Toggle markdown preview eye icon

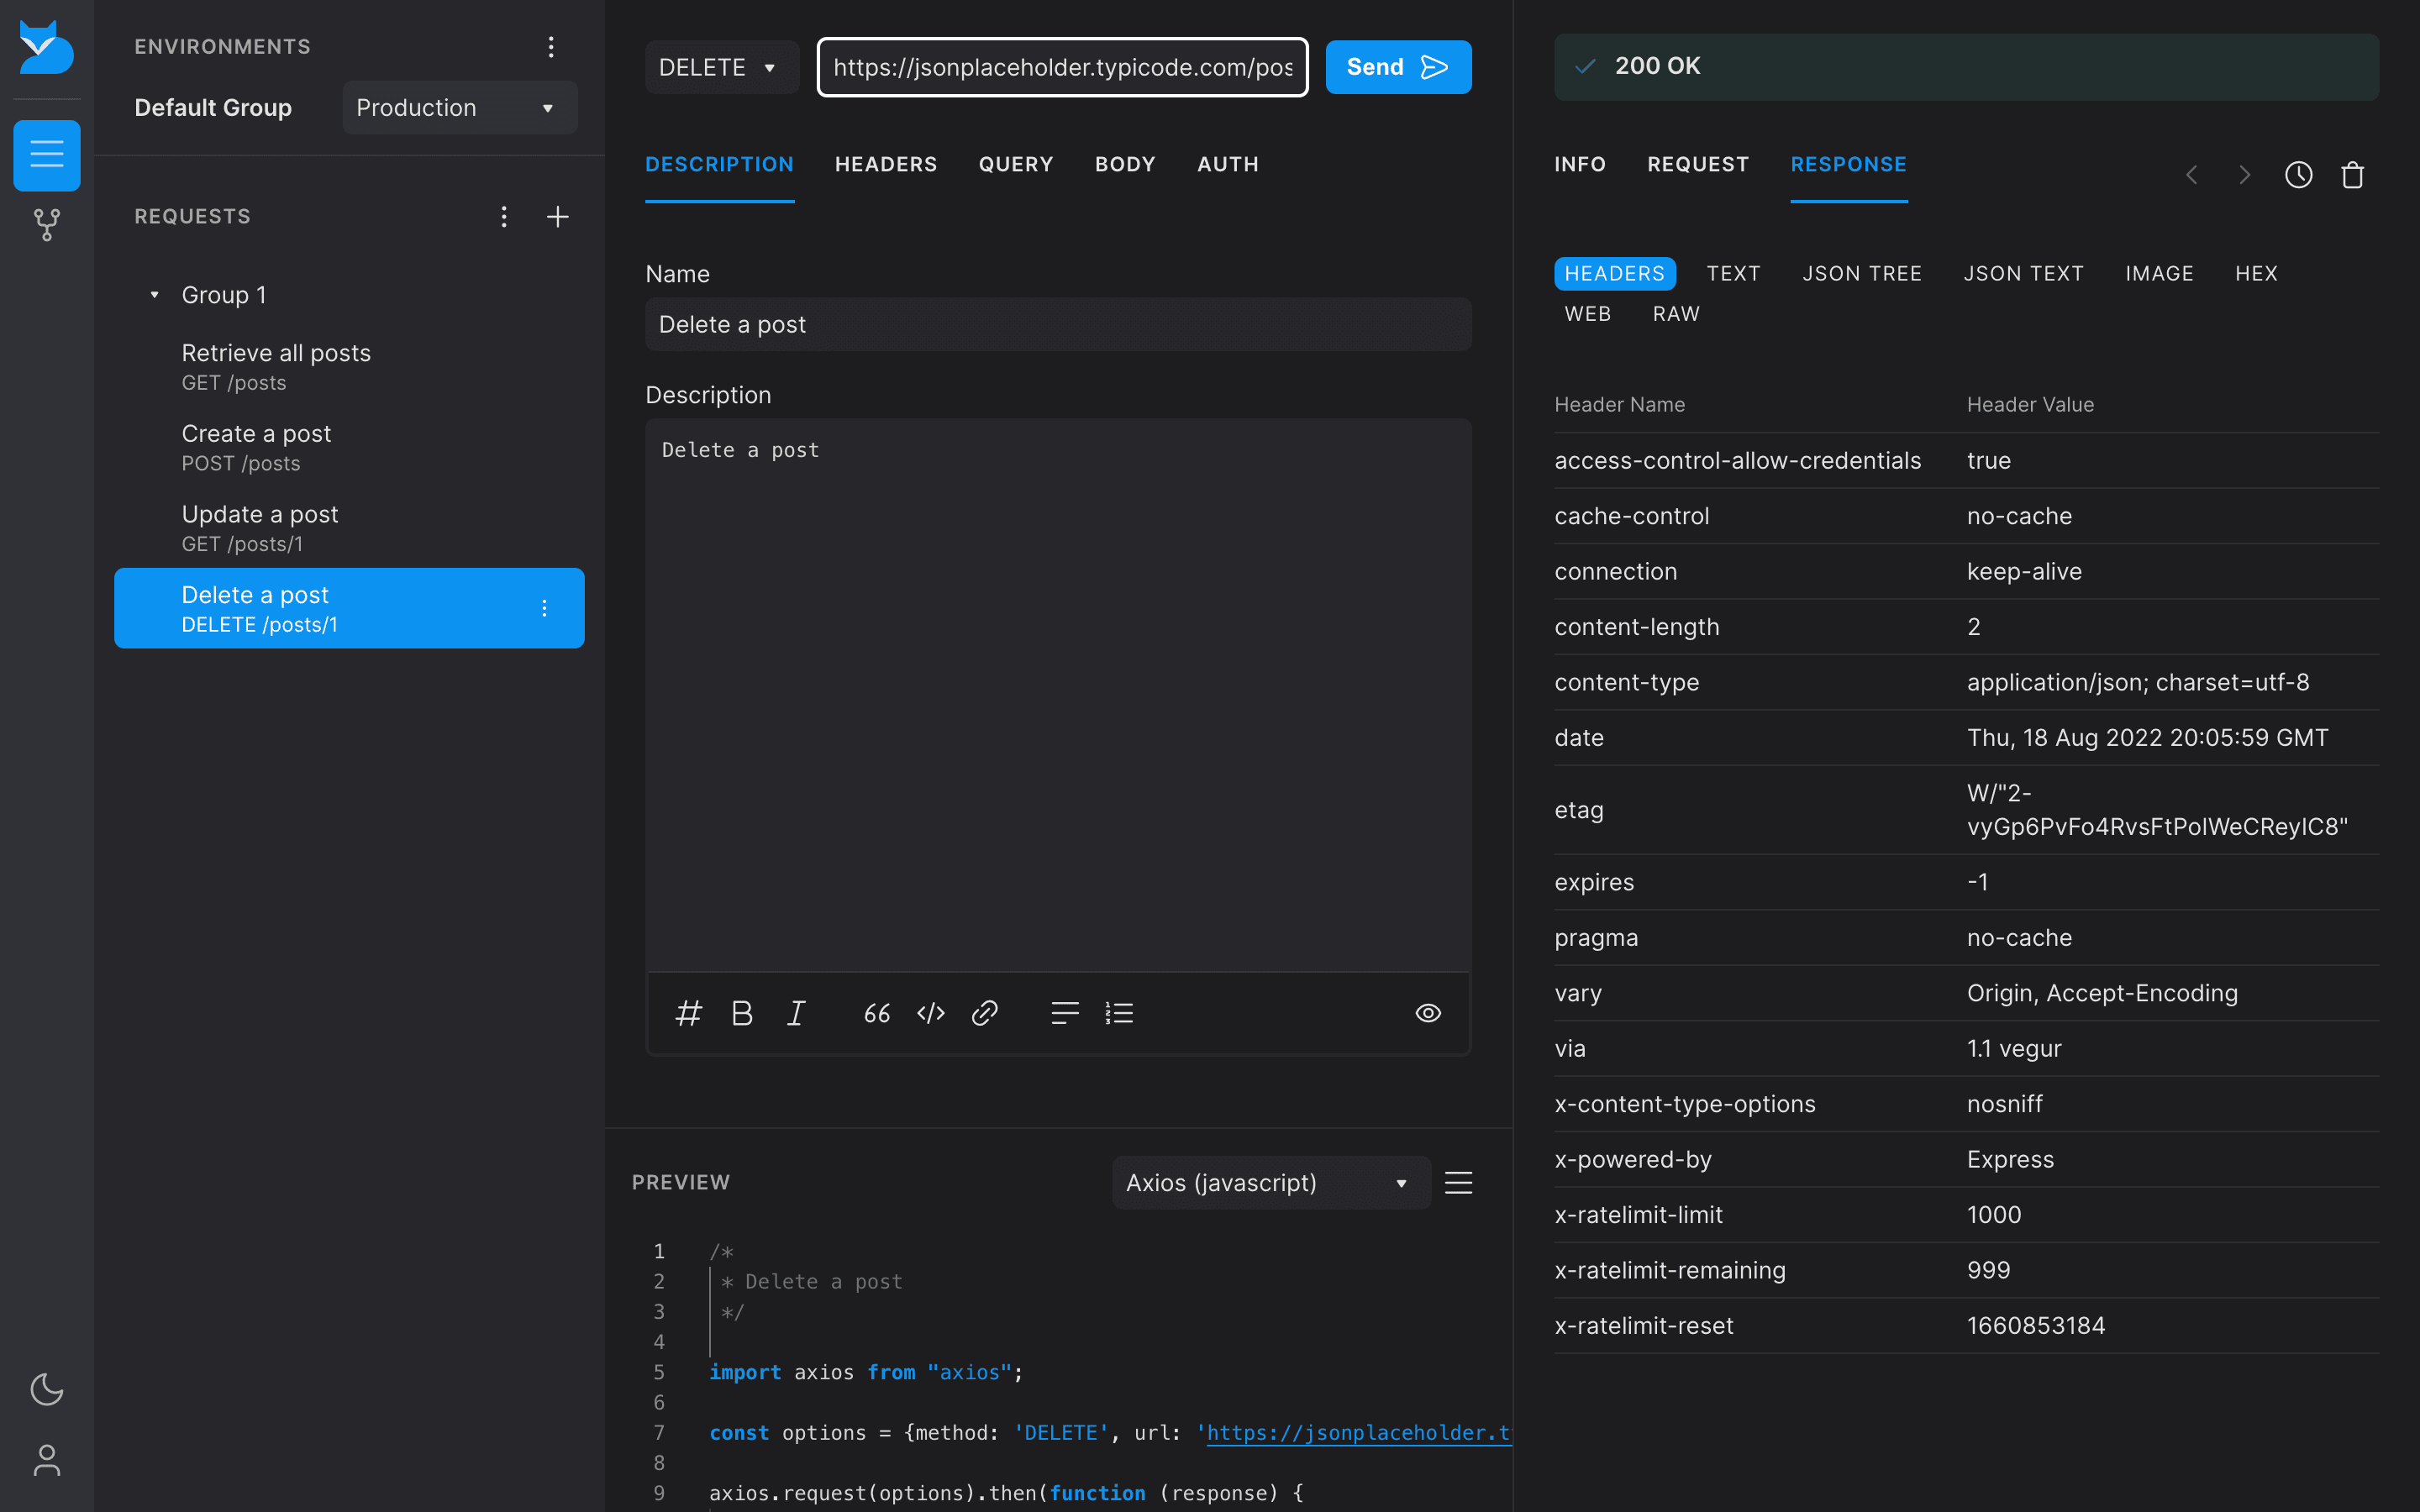click(x=1428, y=1013)
